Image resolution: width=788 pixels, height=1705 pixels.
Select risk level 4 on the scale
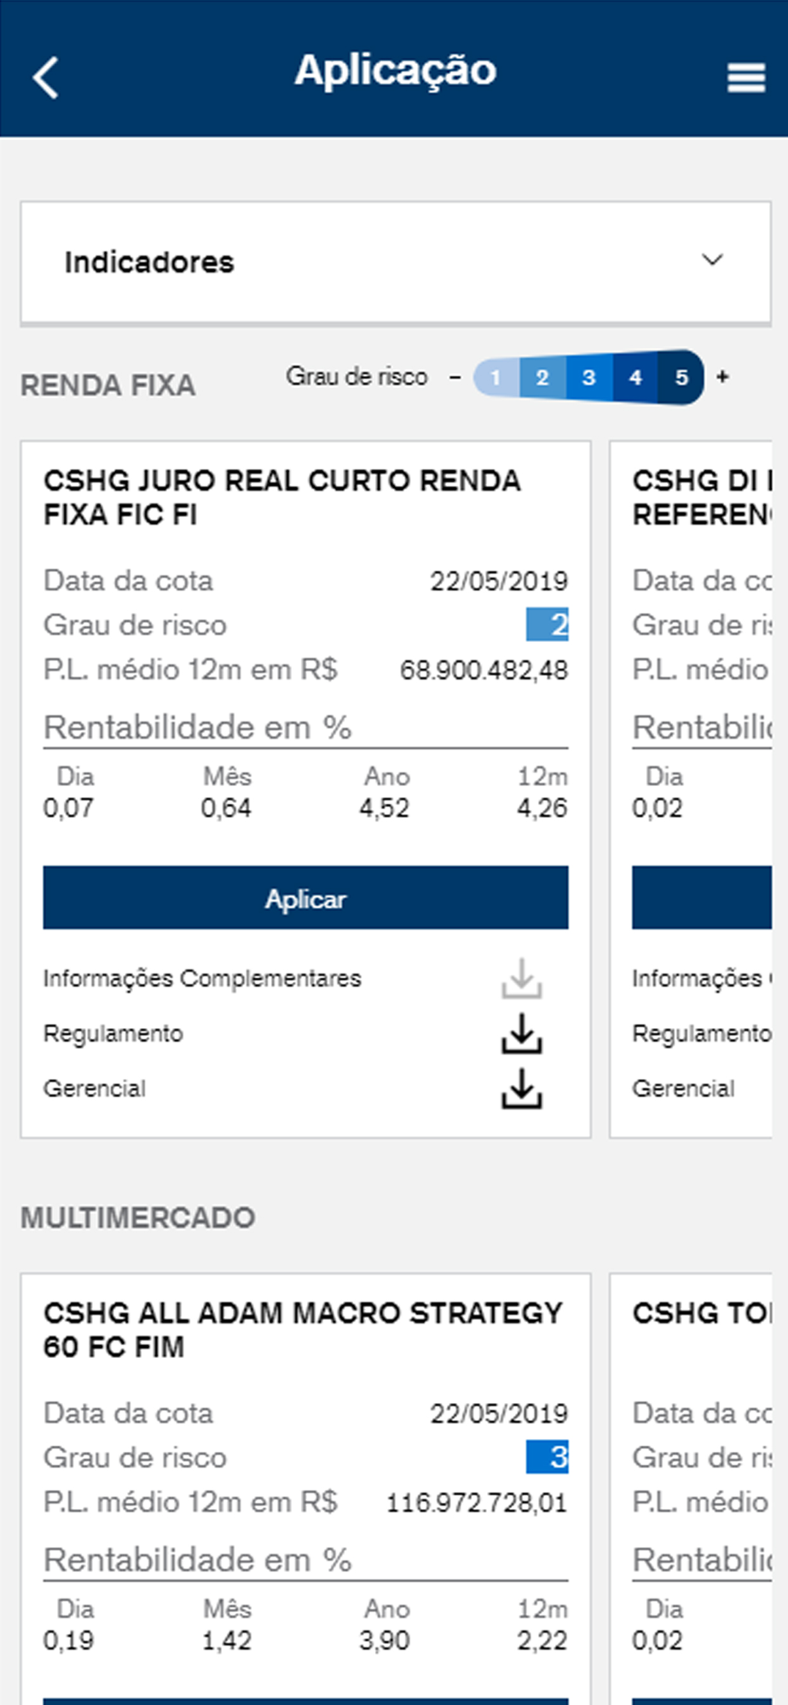635,378
